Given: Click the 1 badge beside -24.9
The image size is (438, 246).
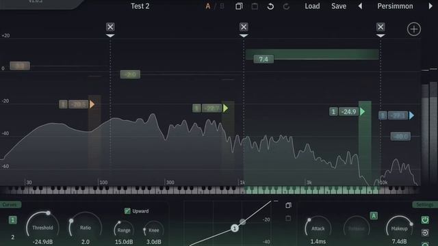Looking at the screenshot, I should 333,111.
